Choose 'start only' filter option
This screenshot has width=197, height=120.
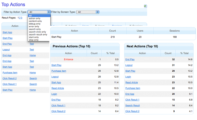(34, 37)
